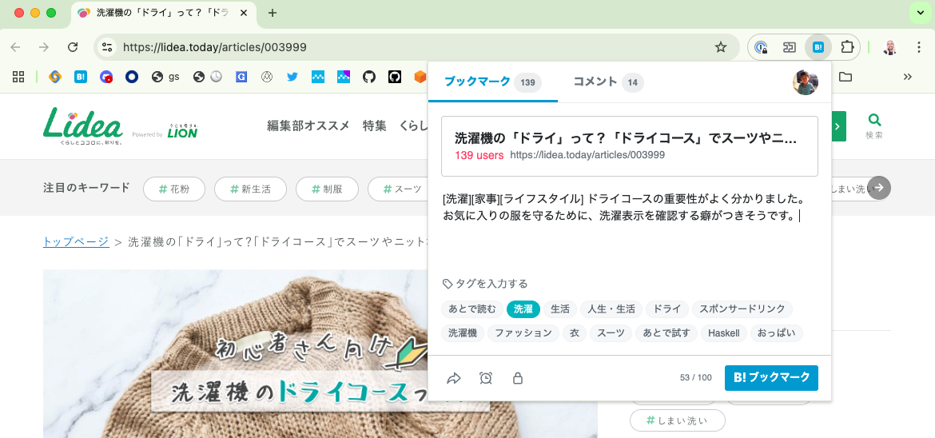The height and width of the screenshot is (438, 935).
Task: Toggle the あとで読む tag
Action: pos(471,309)
